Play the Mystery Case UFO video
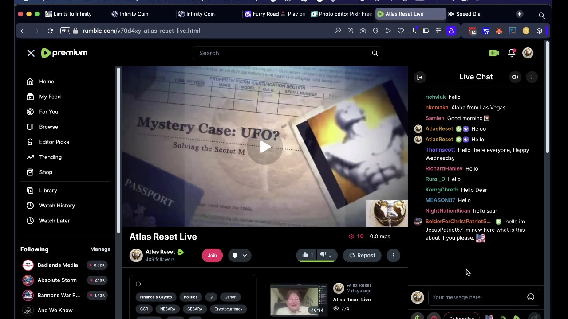568x319 pixels. (x=264, y=147)
